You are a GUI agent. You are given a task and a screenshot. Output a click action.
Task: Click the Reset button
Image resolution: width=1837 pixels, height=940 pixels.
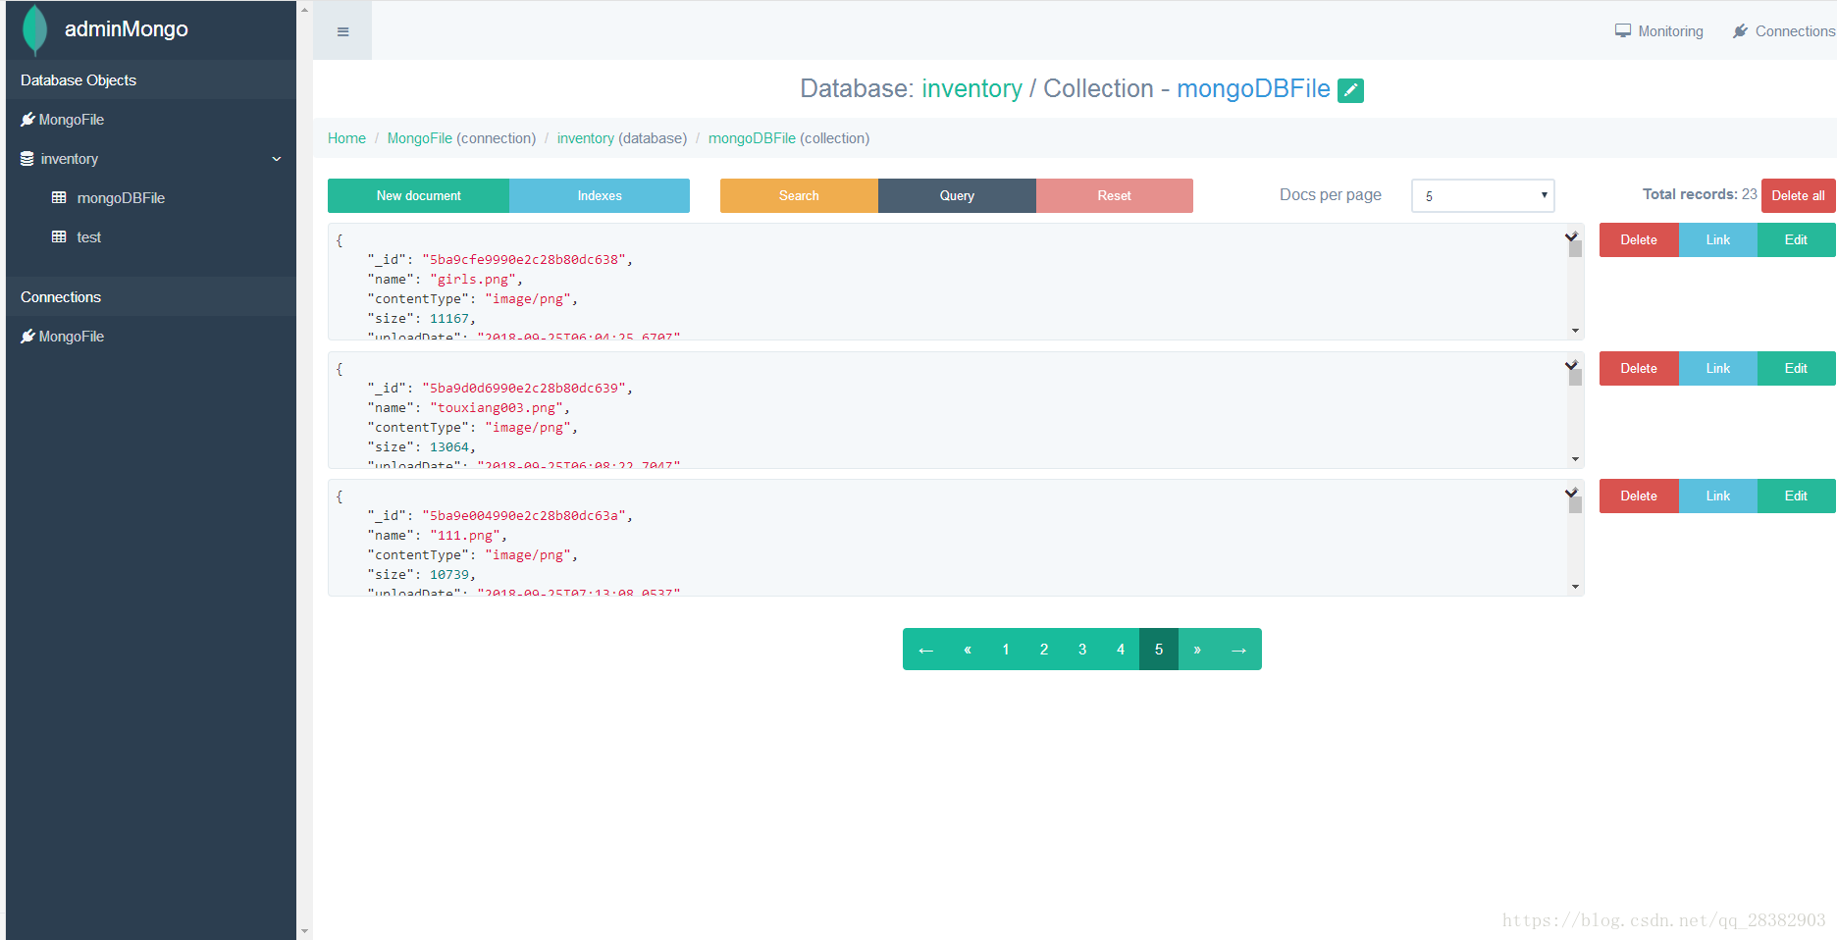click(1115, 196)
